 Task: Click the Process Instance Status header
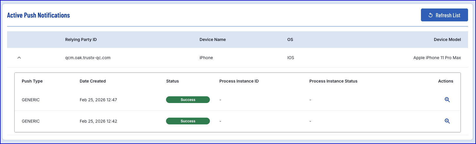[x=333, y=81]
